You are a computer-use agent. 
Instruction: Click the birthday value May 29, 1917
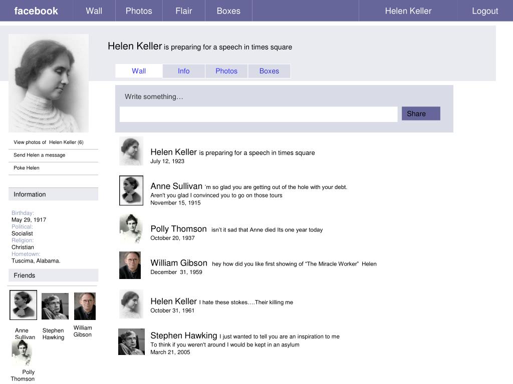click(29, 220)
